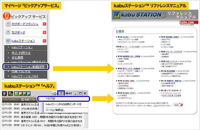Collapse the kabuステーション section with minus

point(44,41)
